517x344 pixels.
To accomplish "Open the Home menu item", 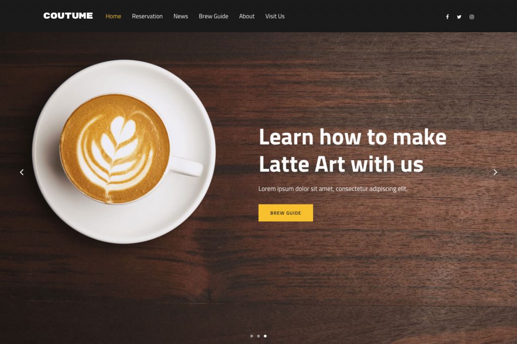I will click(x=113, y=16).
